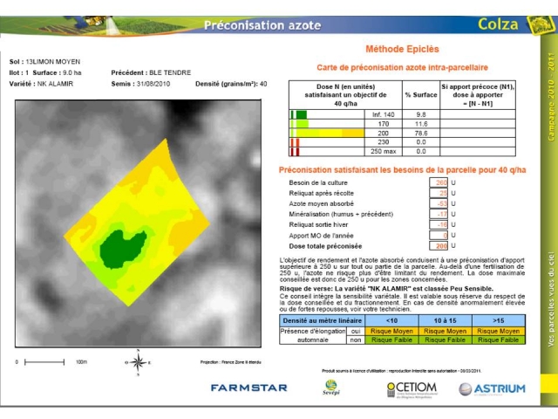Click the dark green zone on field map
Screen dimensions: 558x419
(x=119, y=248)
